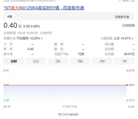
Task: Expand chevron after 上证 +0.21%
Action: pyautogui.click(x=133, y=38)
